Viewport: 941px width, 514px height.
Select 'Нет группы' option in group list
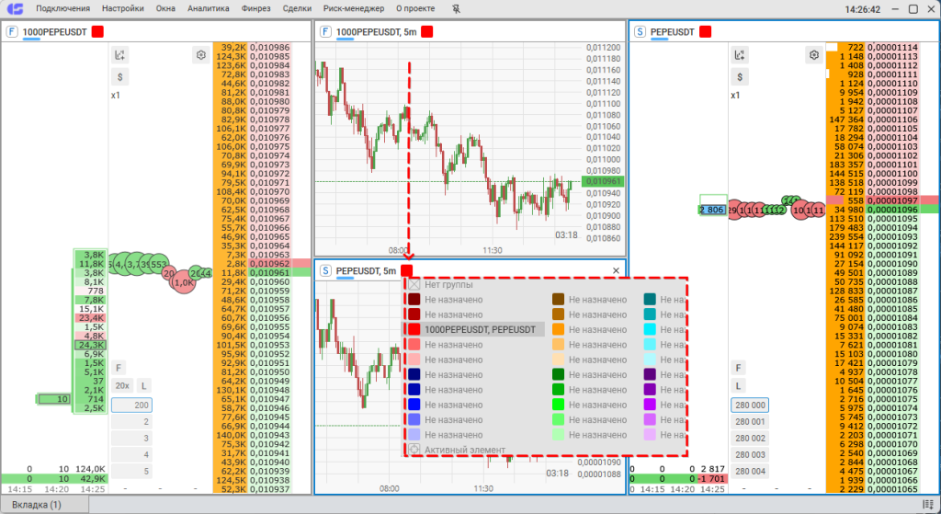(445, 284)
